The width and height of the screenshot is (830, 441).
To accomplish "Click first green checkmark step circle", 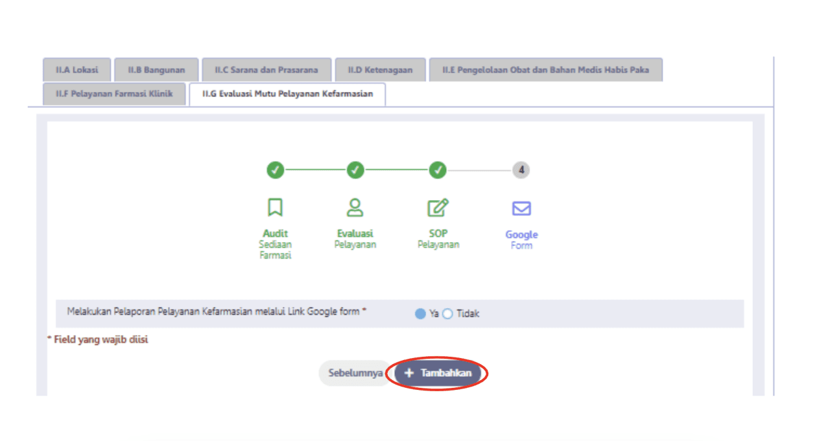I will coord(275,170).
